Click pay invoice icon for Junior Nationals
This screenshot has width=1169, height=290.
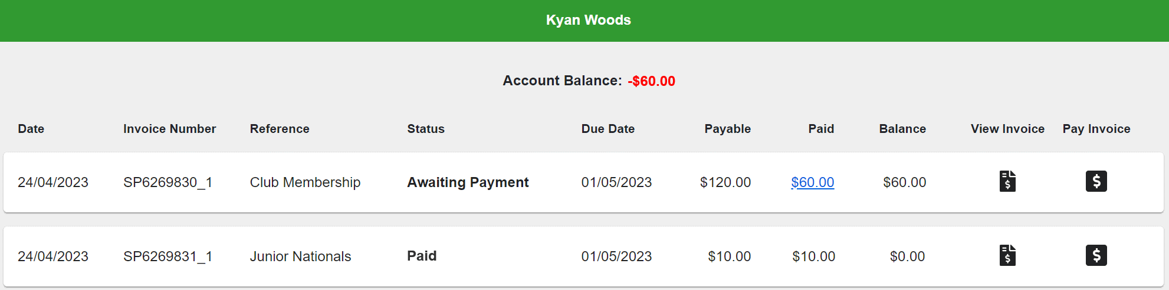click(1096, 255)
